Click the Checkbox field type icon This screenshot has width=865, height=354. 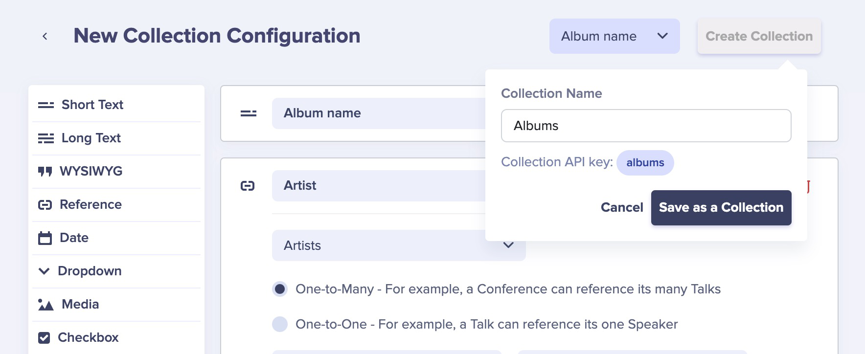44,338
